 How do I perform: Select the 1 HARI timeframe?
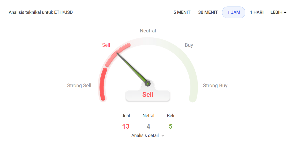coord(257,12)
